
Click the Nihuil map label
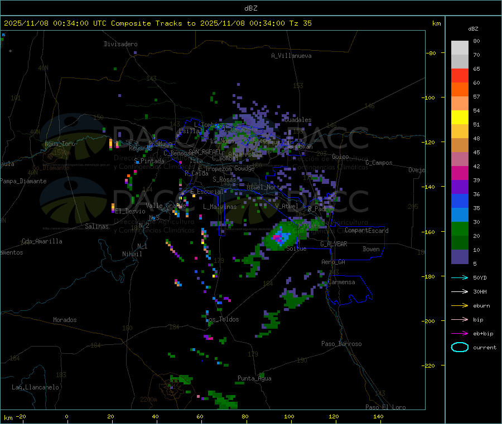click(132, 254)
